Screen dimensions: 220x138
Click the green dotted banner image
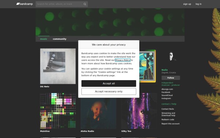click(110, 22)
